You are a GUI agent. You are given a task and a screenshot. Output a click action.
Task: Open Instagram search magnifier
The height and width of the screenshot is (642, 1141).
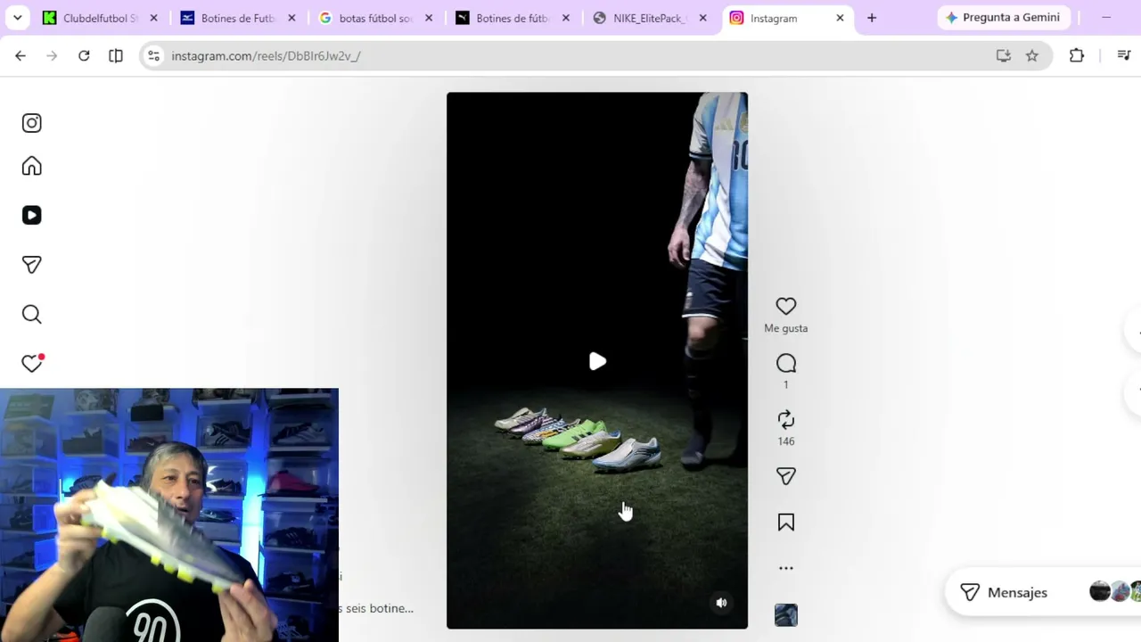coord(32,314)
